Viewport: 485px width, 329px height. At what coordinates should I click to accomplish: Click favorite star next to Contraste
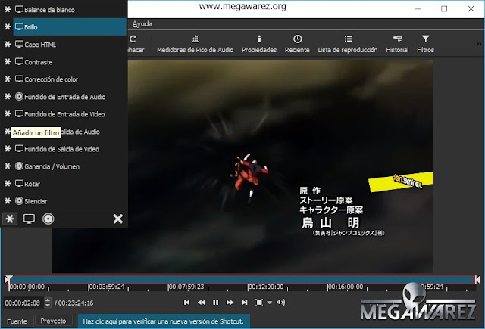click(8, 62)
